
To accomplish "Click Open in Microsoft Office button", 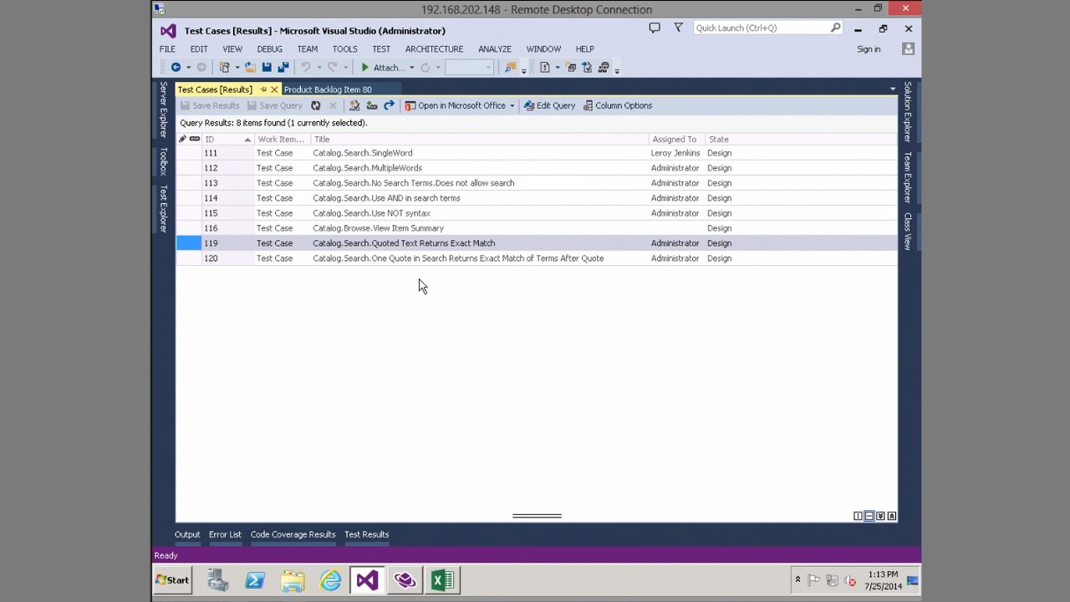I will coord(455,105).
